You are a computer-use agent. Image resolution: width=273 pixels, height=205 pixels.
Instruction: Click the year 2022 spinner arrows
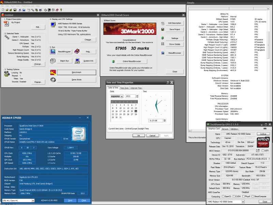point(137,96)
